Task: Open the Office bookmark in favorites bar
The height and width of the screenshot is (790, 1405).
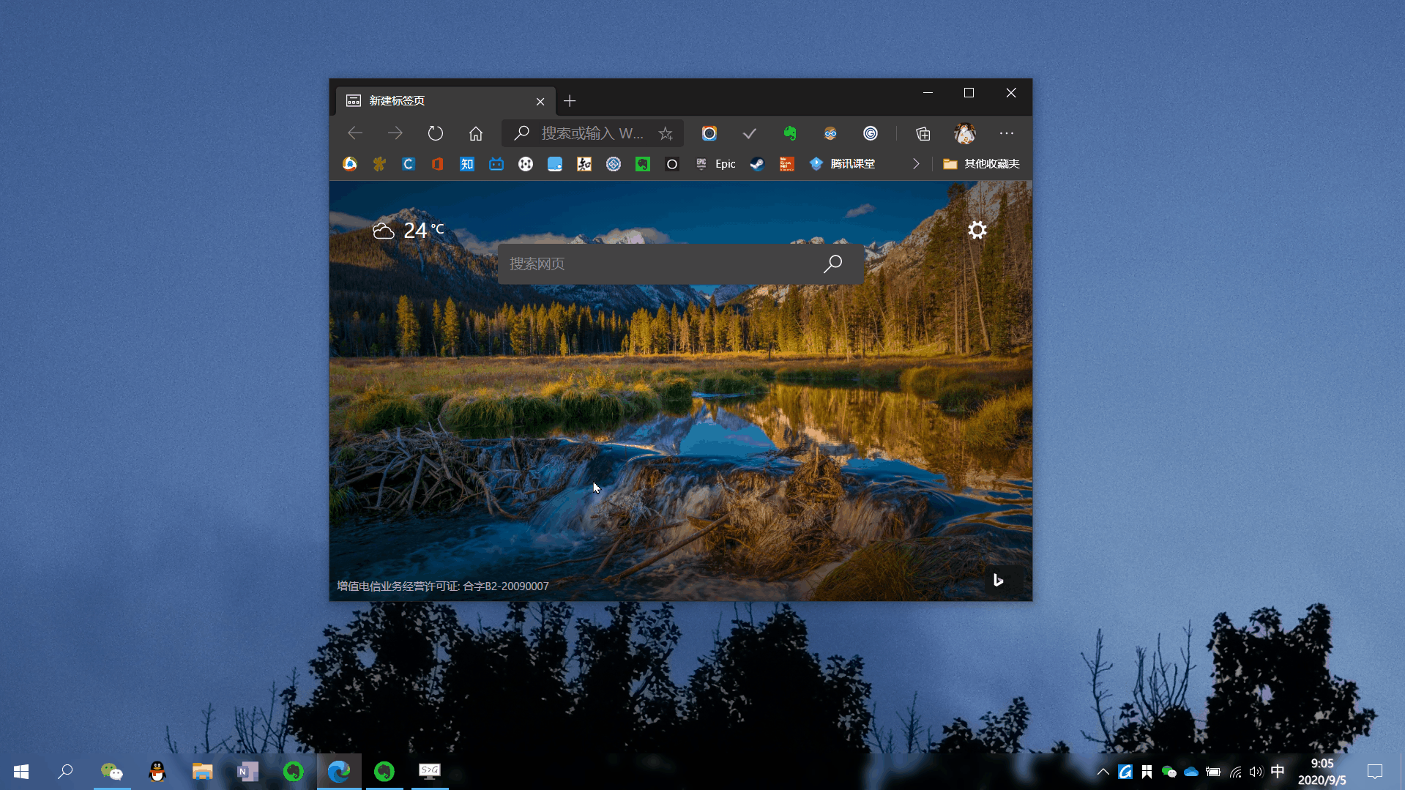Action: (x=438, y=164)
